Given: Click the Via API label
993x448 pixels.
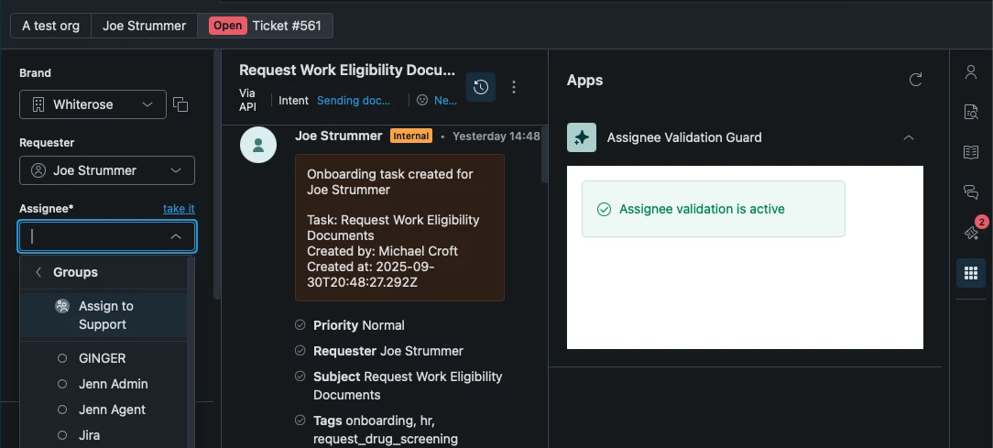Looking at the screenshot, I should coord(247,100).
